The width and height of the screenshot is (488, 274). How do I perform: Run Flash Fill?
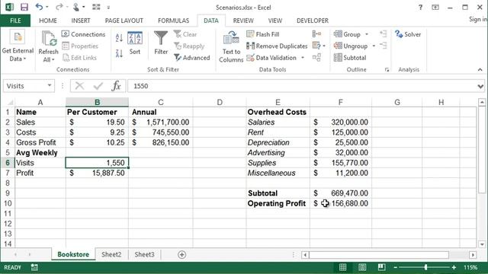tap(263, 34)
